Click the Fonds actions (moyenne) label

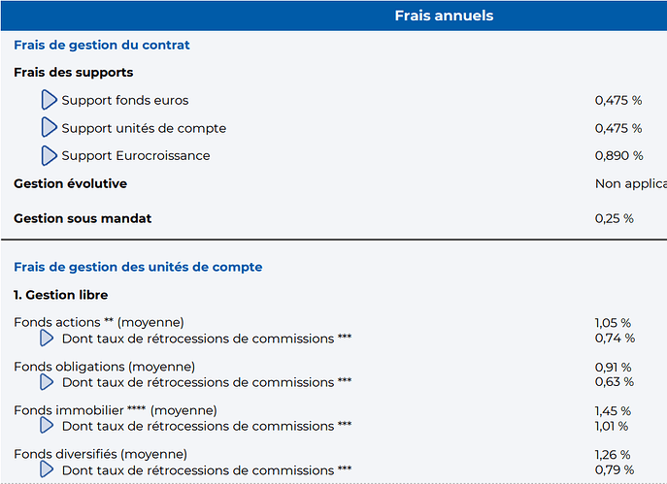(x=99, y=323)
